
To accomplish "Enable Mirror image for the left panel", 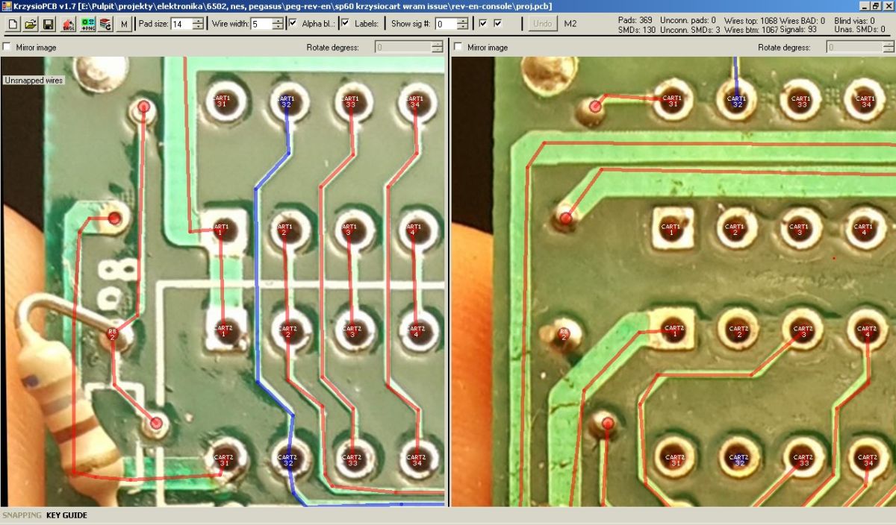I will [7, 47].
